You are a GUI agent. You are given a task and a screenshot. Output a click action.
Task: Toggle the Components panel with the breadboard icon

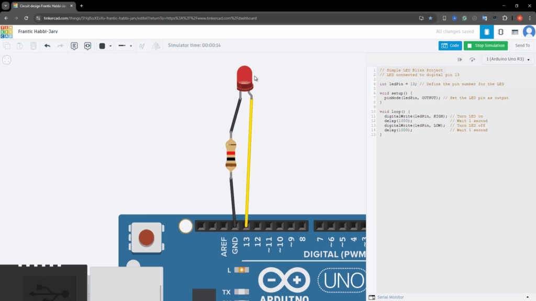pyautogui.click(x=487, y=31)
